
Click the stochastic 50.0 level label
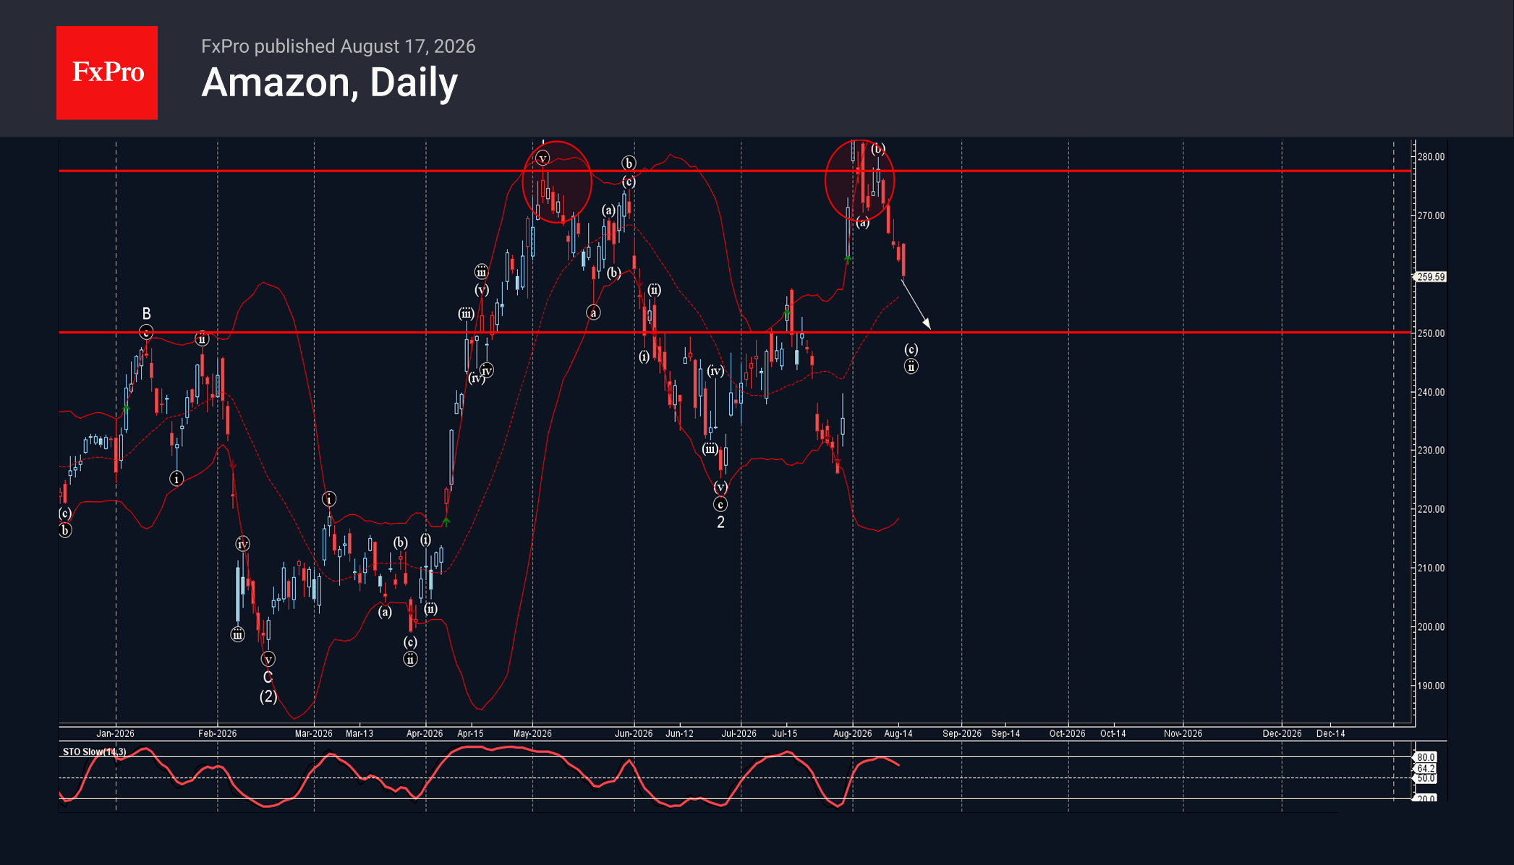pos(1426,779)
